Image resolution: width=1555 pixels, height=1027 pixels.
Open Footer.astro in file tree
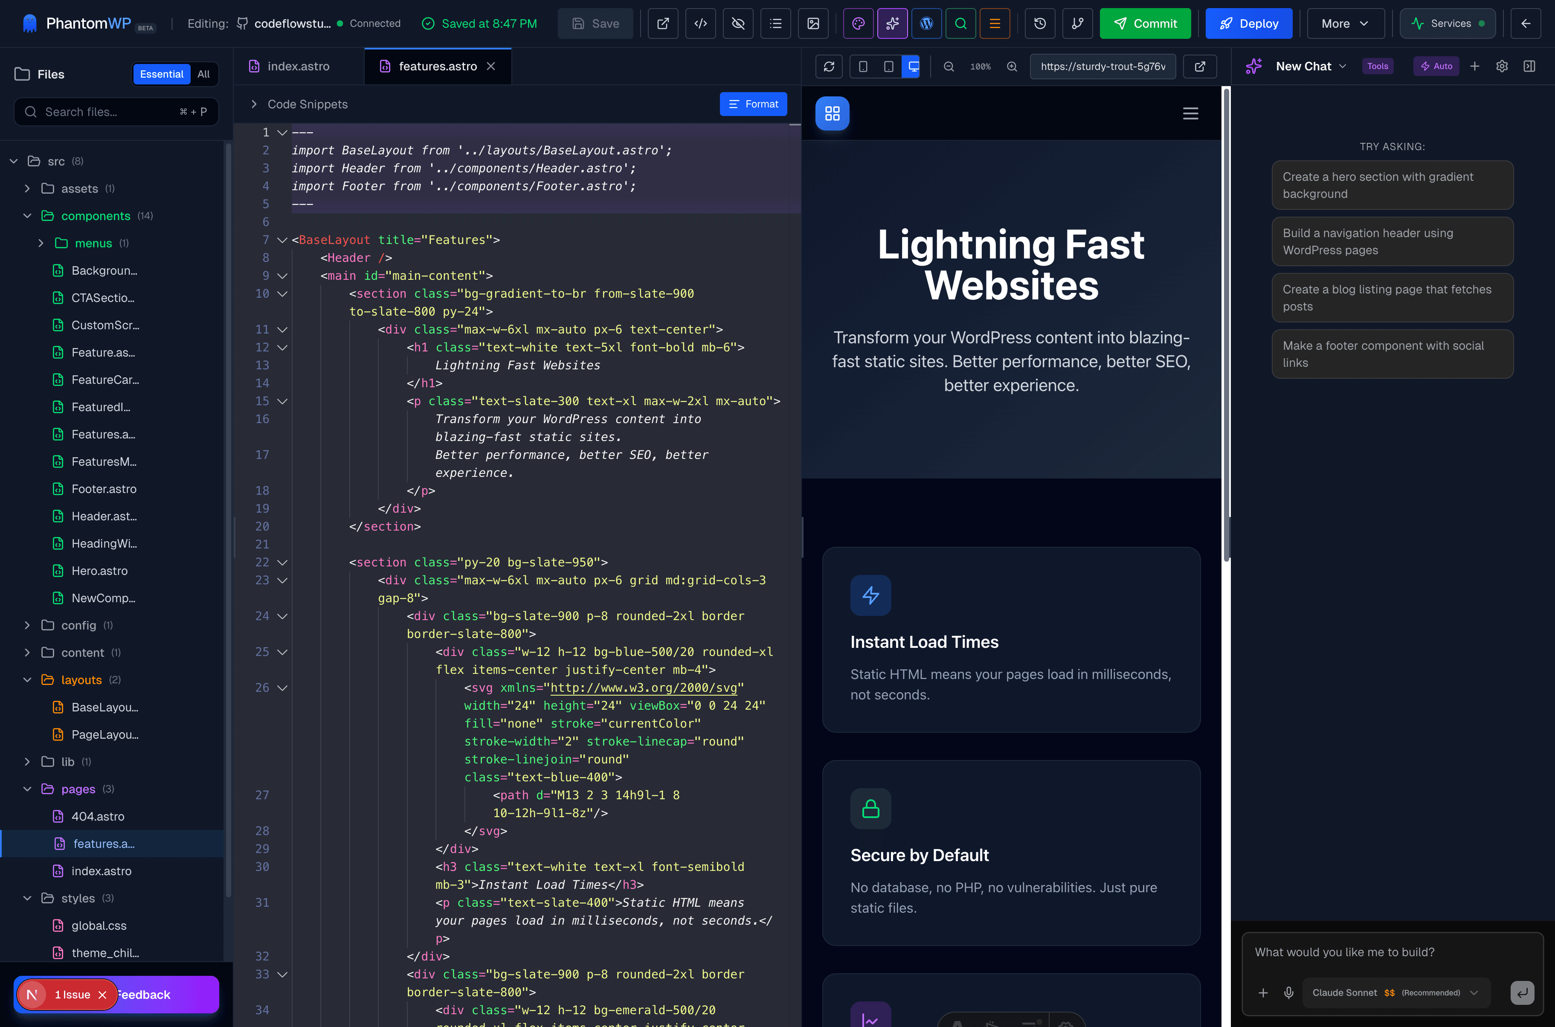(104, 489)
